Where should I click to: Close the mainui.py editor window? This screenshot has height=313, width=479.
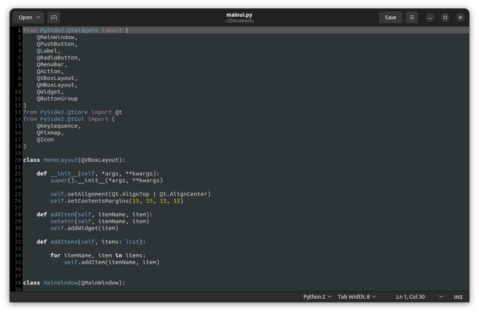click(460, 17)
